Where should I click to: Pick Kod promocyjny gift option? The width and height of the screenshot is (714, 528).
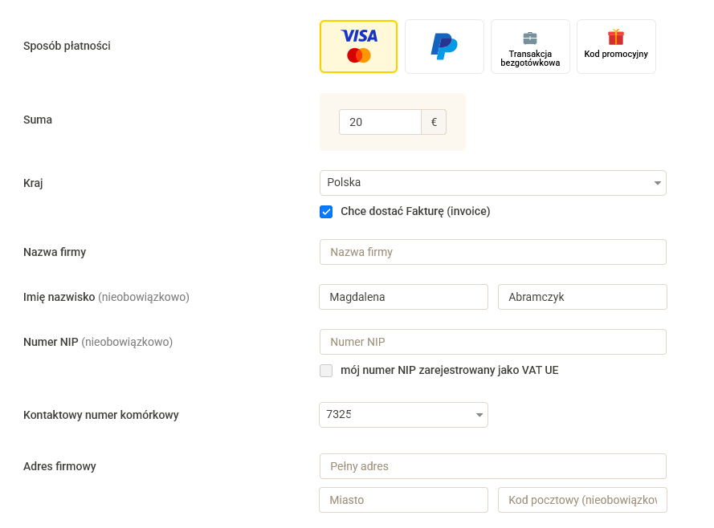[616, 47]
